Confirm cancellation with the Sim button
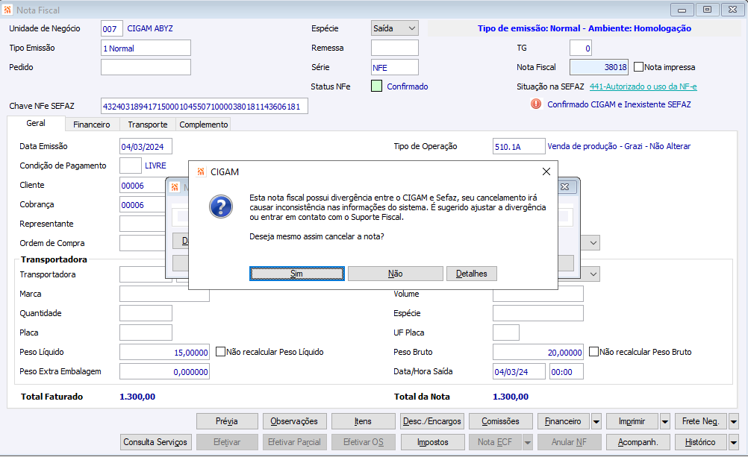748x457 pixels. coord(296,274)
